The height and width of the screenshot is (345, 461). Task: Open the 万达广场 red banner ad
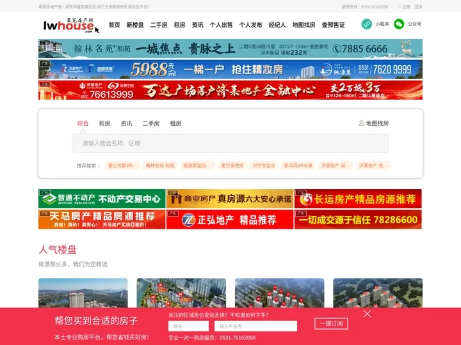click(230, 90)
